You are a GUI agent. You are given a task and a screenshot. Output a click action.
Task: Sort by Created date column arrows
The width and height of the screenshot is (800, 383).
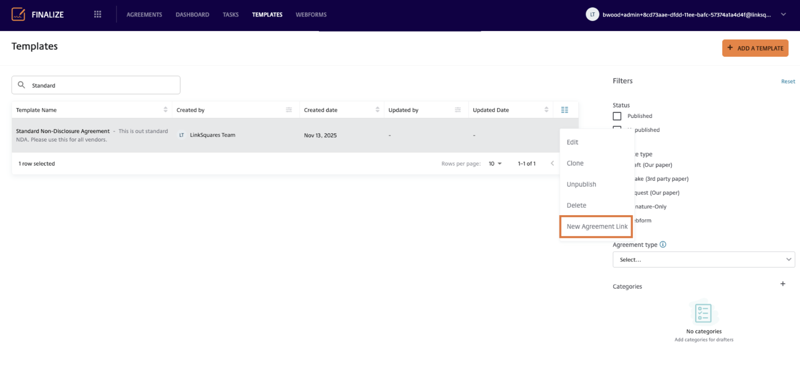[377, 110]
